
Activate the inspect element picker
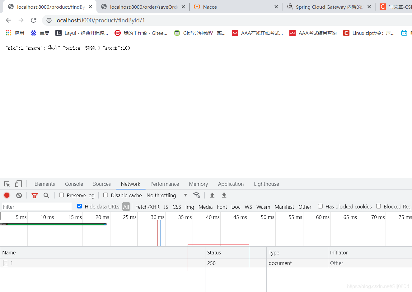pyautogui.click(x=7, y=184)
